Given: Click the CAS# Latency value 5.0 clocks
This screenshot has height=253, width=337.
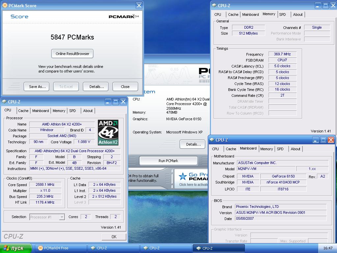Looking at the screenshot, I should tap(282, 66).
